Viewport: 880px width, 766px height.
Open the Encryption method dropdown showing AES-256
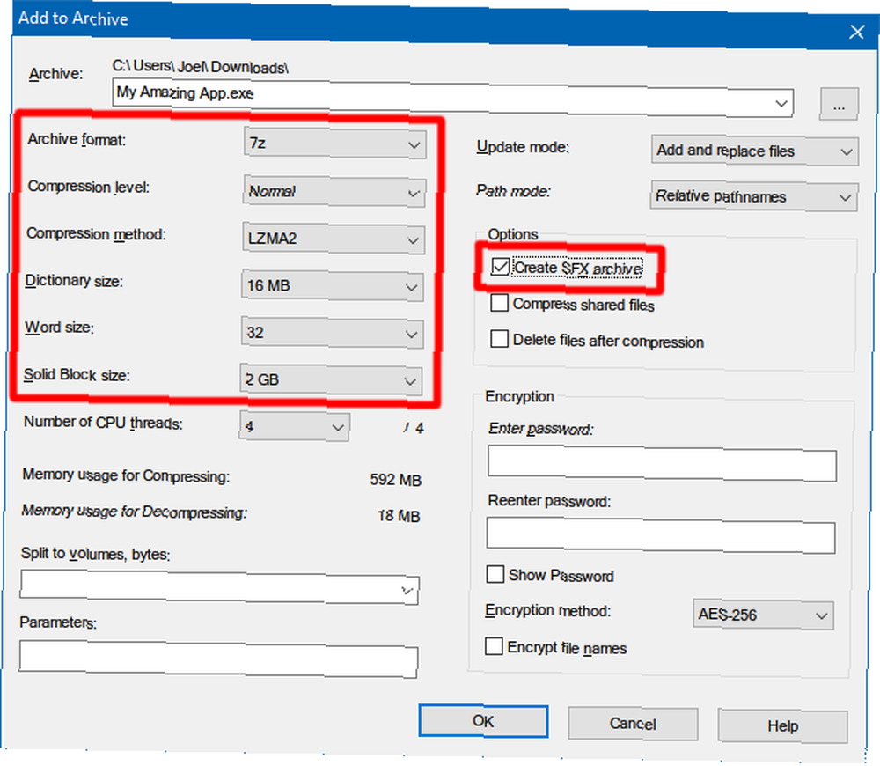point(763,615)
